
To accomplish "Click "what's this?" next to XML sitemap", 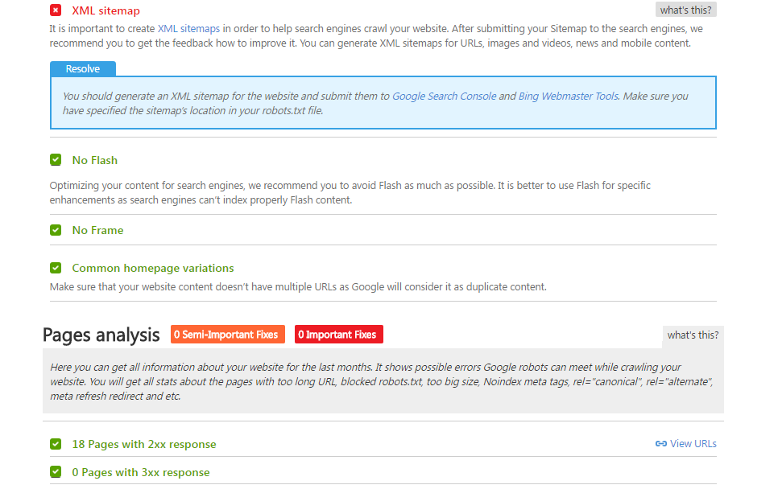I will click(685, 10).
